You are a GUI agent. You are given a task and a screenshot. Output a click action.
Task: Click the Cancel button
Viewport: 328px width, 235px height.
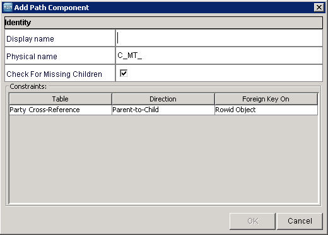300,221
